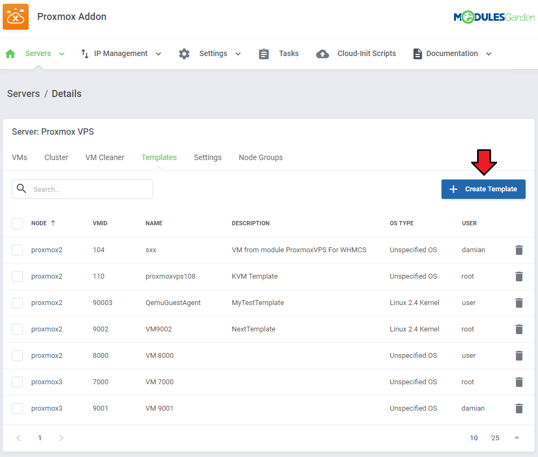538x457 pixels.
Task: Click the green home icon
Action: [11, 53]
